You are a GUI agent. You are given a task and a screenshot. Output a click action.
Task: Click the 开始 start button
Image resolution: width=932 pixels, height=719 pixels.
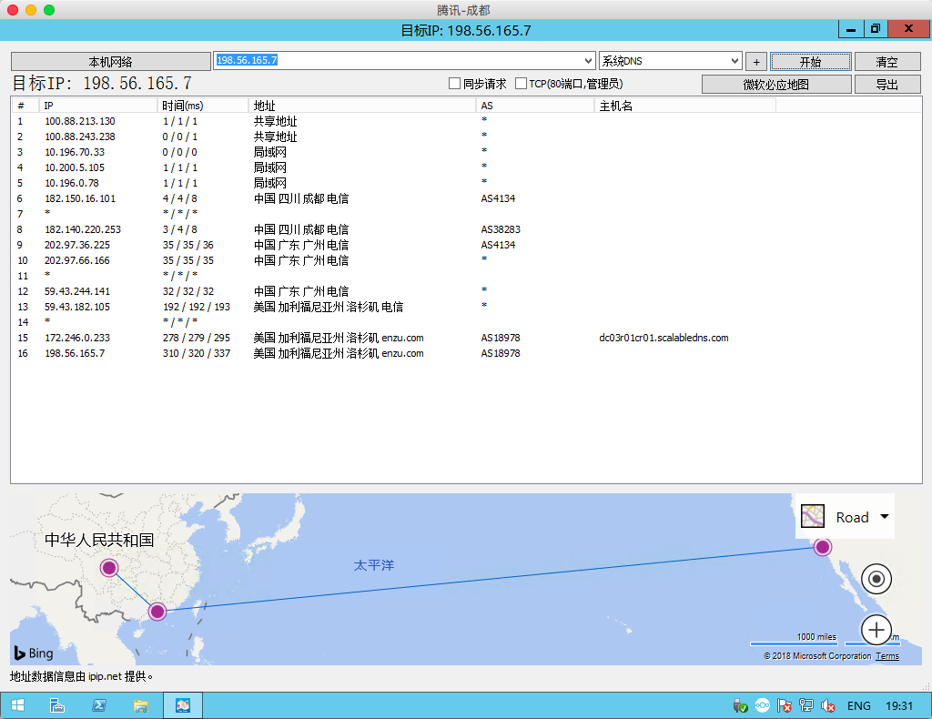click(811, 61)
